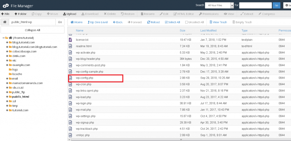Expand the etc folder
291x141 pixels.
coord(7,60)
